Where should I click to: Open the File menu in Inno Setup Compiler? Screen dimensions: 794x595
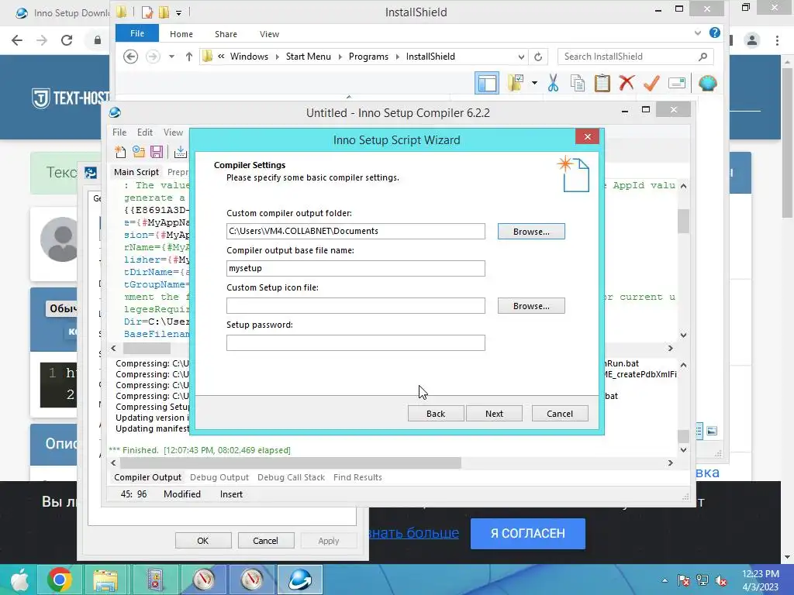click(119, 132)
